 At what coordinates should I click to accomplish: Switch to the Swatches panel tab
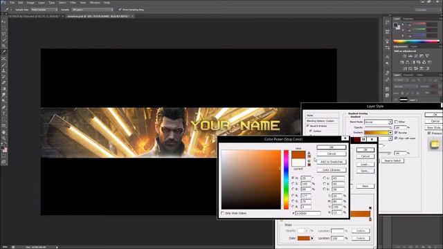(x=408, y=19)
